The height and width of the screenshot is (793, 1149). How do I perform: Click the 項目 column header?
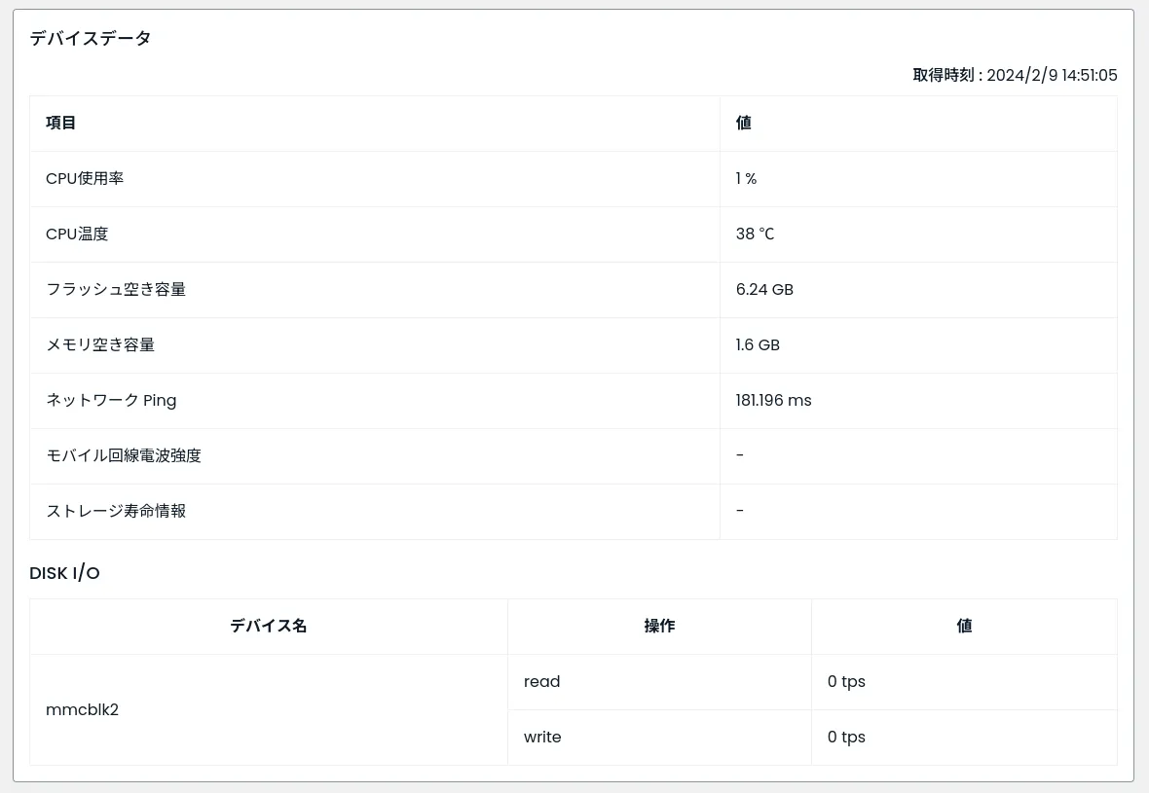pyautogui.click(x=61, y=123)
